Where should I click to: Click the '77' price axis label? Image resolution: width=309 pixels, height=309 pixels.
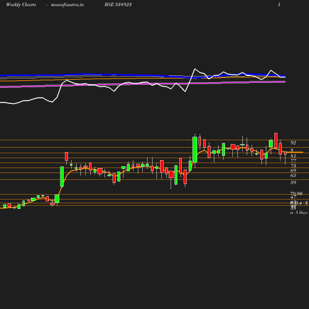pyautogui.click(x=294, y=161)
